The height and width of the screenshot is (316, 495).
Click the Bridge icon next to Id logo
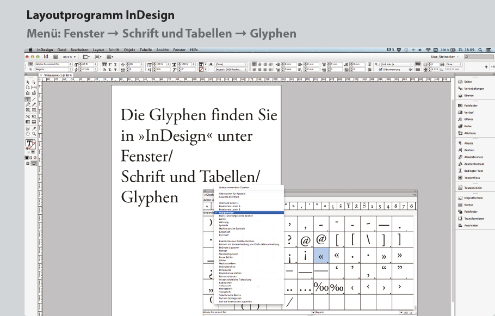[x=55, y=57]
